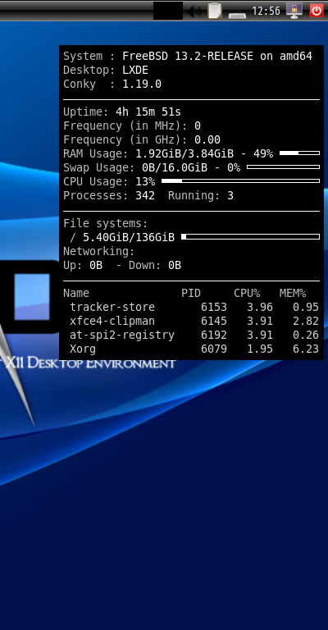Show the calendar from the 12:56 clock
The height and width of the screenshot is (630, 328).
coord(266,11)
